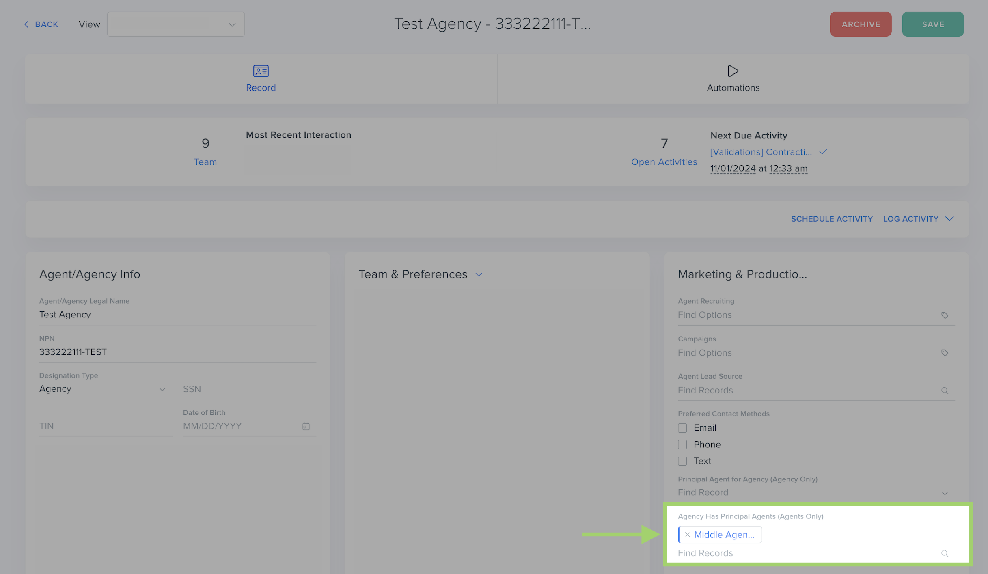Click the Record card icon
Screen dimensions: 988x574
[261, 71]
